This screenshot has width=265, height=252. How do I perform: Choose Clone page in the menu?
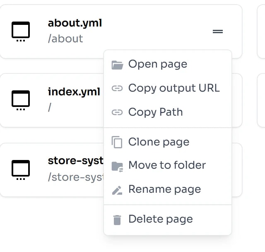click(168, 142)
